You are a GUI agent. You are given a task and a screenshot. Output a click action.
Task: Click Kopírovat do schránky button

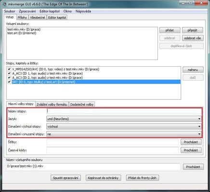tap(103, 178)
